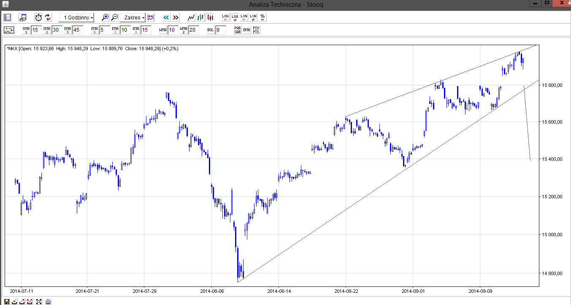Edit the EMA 2 period field showing 10

point(125,30)
